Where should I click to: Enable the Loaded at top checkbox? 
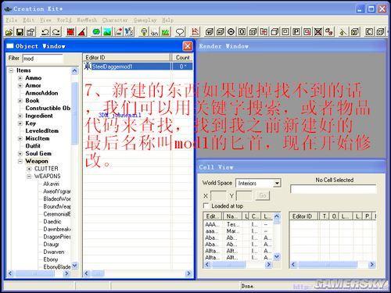[206, 205]
